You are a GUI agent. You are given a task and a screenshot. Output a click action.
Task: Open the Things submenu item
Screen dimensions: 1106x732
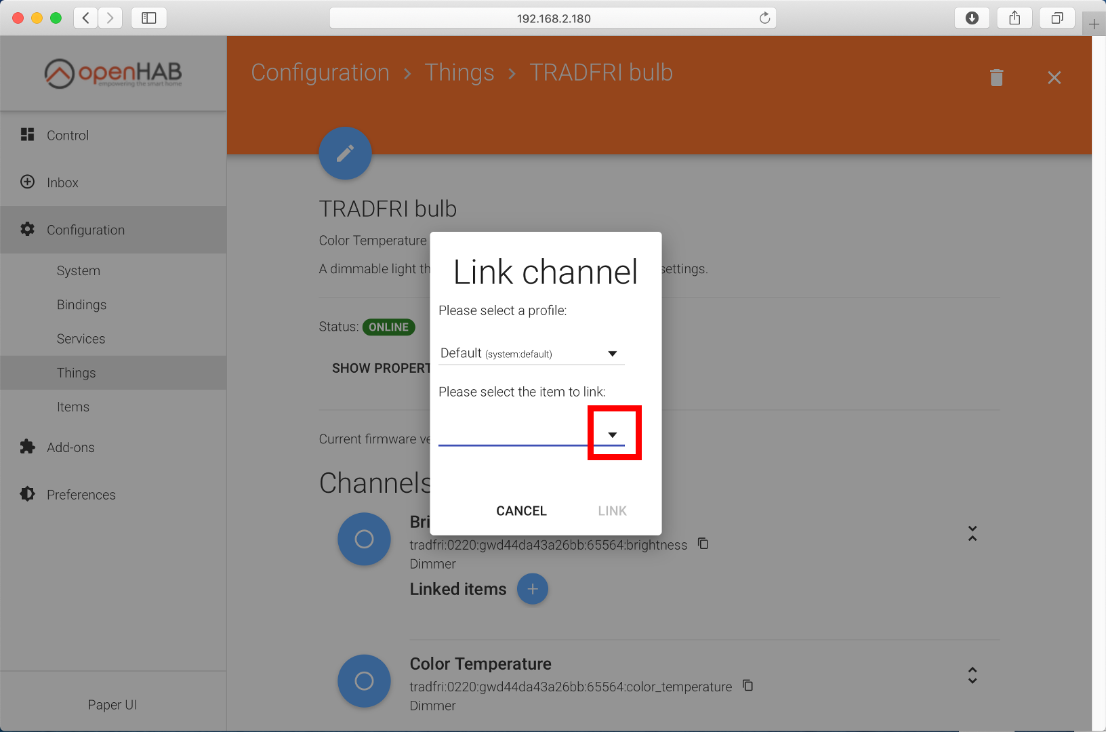pyautogui.click(x=113, y=372)
